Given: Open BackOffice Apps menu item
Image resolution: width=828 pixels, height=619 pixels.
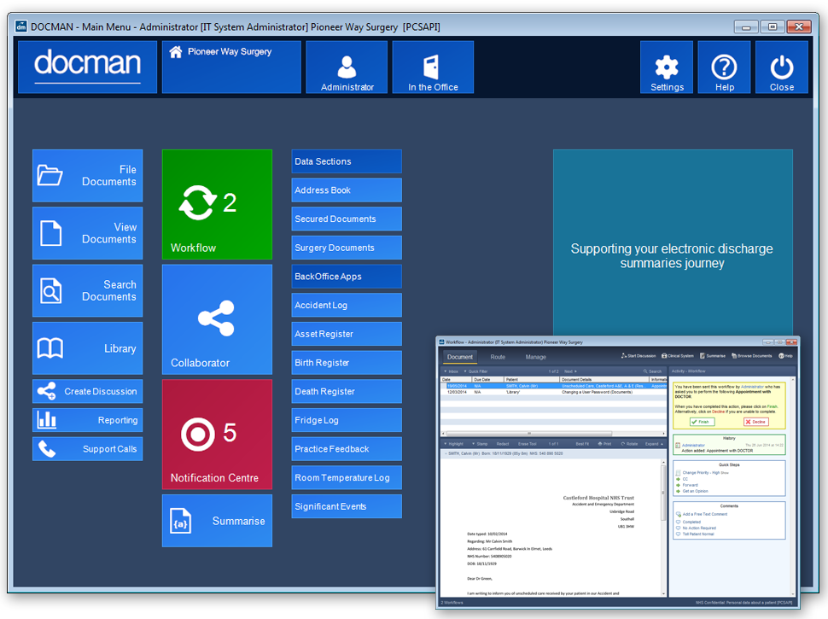Looking at the screenshot, I should point(347,277).
